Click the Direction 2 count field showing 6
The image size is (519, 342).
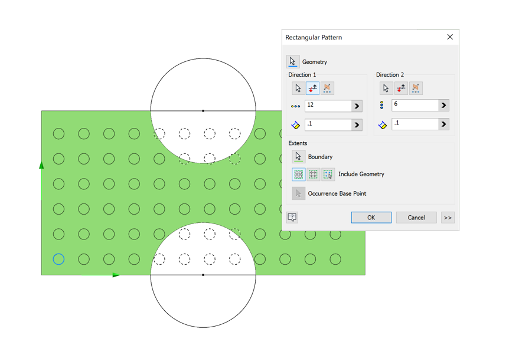pos(414,105)
